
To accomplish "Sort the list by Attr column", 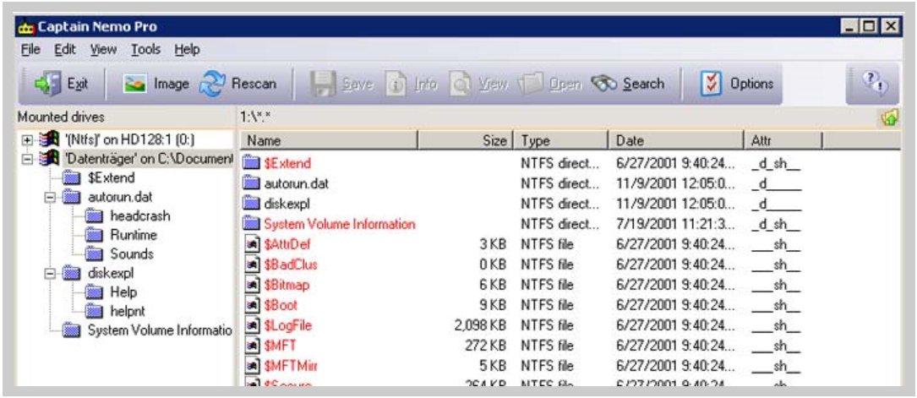I will click(783, 140).
